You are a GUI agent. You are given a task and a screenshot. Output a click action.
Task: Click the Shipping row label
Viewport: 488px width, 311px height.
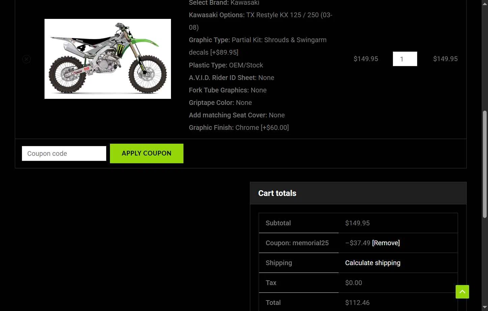(279, 263)
